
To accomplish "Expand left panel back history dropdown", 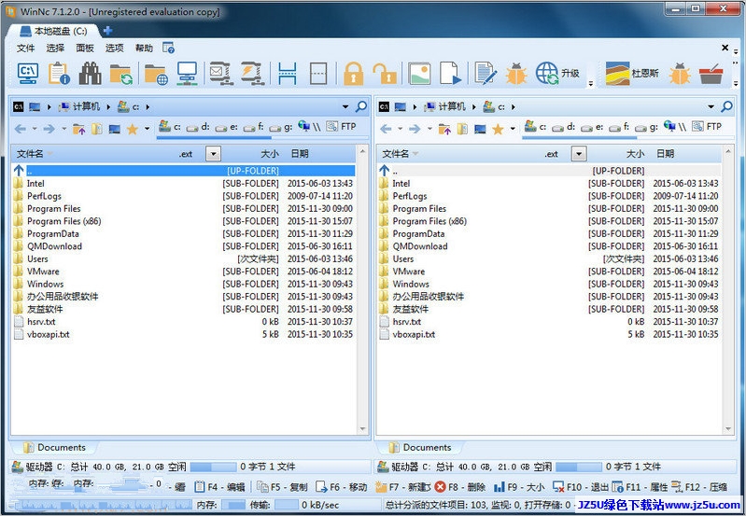I will [x=35, y=129].
